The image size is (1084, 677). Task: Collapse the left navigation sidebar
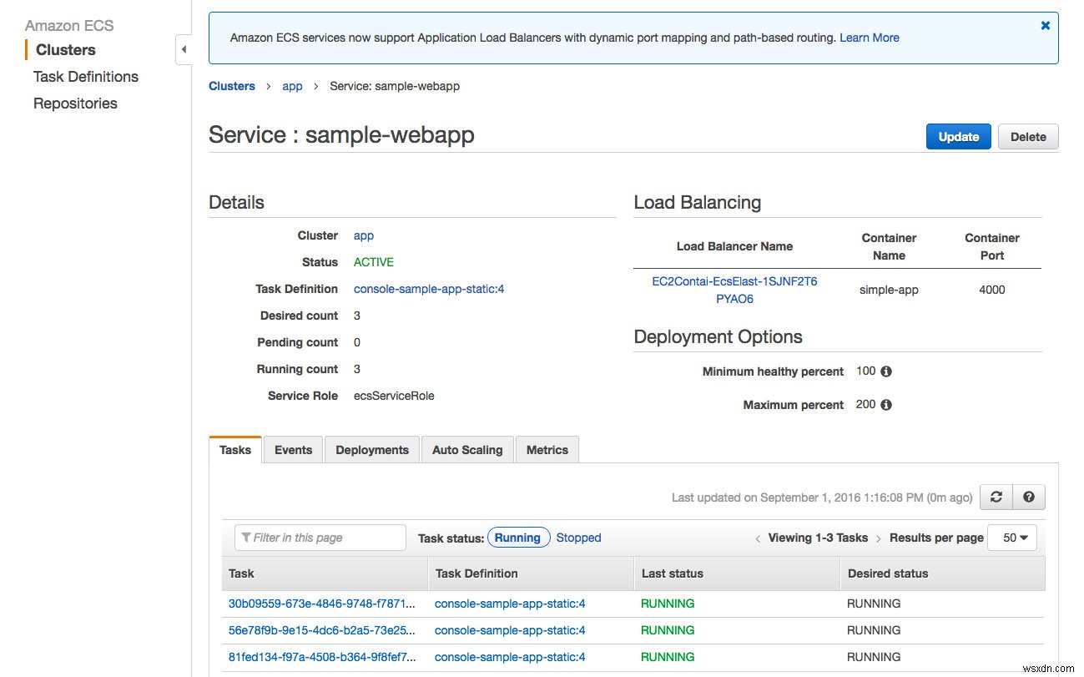(x=184, y=49)
